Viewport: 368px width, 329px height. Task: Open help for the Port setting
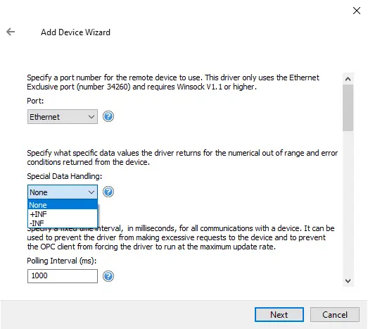click(x=108, y=116)
